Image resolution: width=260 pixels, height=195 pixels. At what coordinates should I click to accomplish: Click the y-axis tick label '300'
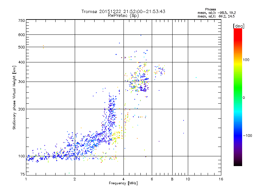coord(21,82)
